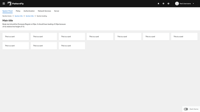200x112 pixels.
Task: Switch to the Policy tab
Action: pyautogui.click(x=18, y=11)
